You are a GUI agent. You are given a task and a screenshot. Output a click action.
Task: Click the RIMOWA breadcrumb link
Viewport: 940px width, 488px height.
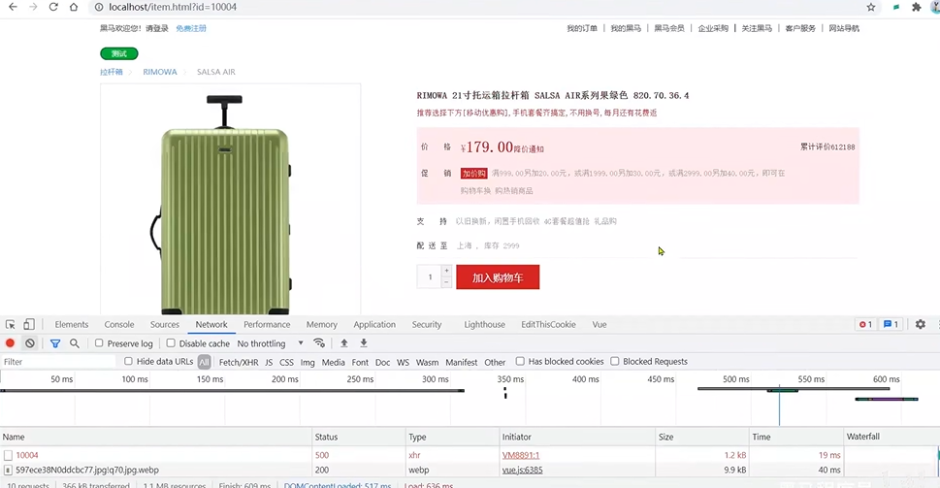[x=160, y=72]
